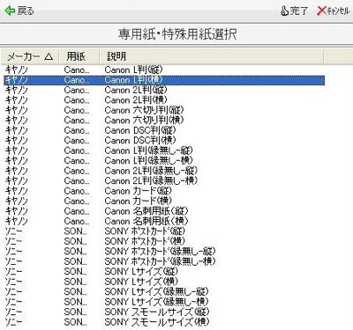Select row SONY Lサイズ(縁無し-横)
353x330 pixels.
pos(164,302)
